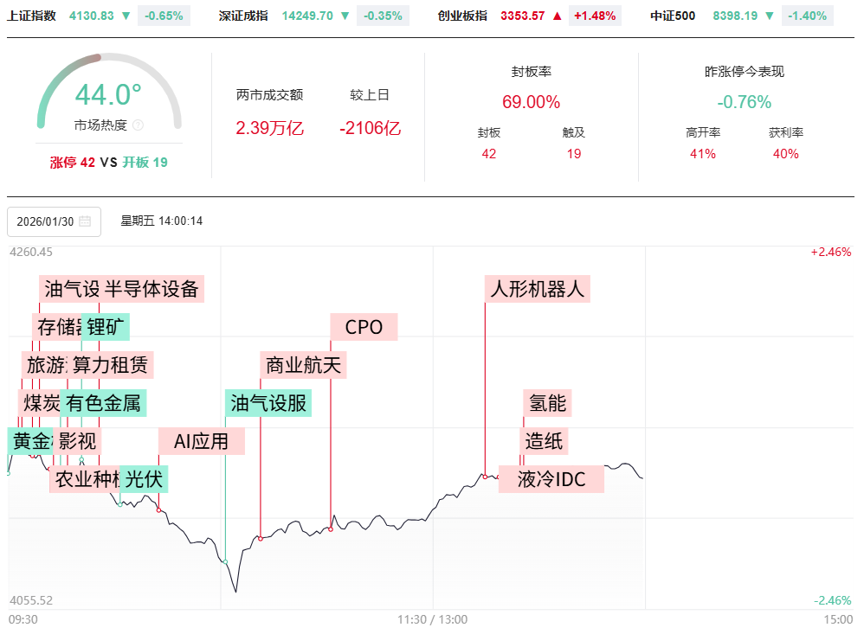The width and height of the screenshot is (864, 634).
Task: Click the green down arrow beside 上证指数
Action: point(126,16)
